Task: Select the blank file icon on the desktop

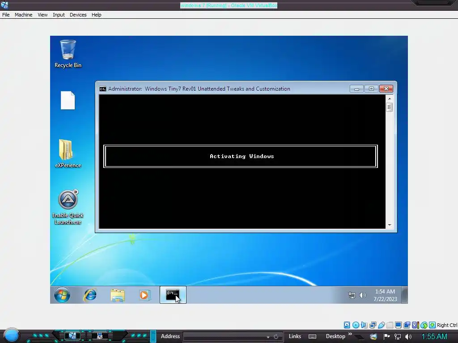Action: coord(68,100)
